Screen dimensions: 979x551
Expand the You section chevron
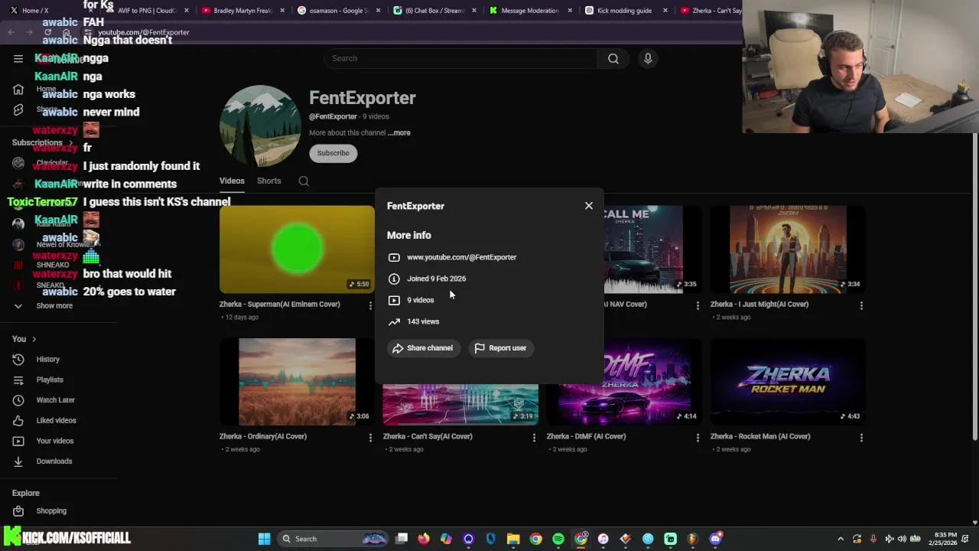point(34,339)
